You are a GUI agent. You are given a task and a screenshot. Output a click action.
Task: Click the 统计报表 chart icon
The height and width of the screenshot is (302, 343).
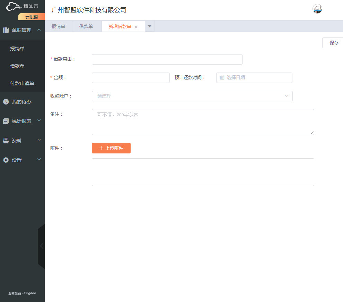tap(6, 121)
